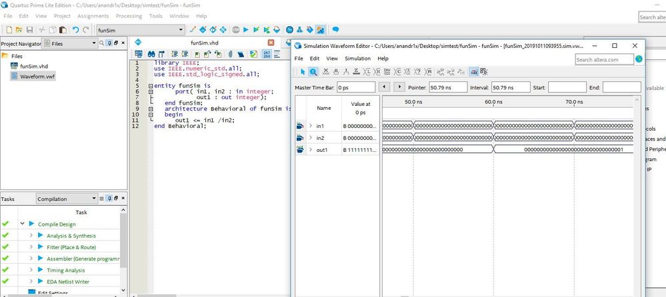Open the Assignments menu in Quartus

click(x=93, y=15)
